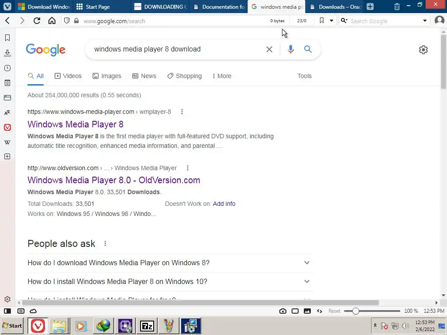Open address bar history dropdown arrow
This screenshot has height=335, width=447.
(x=331, y=21)
